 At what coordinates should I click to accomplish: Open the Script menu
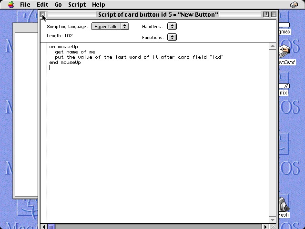[77, 4]
